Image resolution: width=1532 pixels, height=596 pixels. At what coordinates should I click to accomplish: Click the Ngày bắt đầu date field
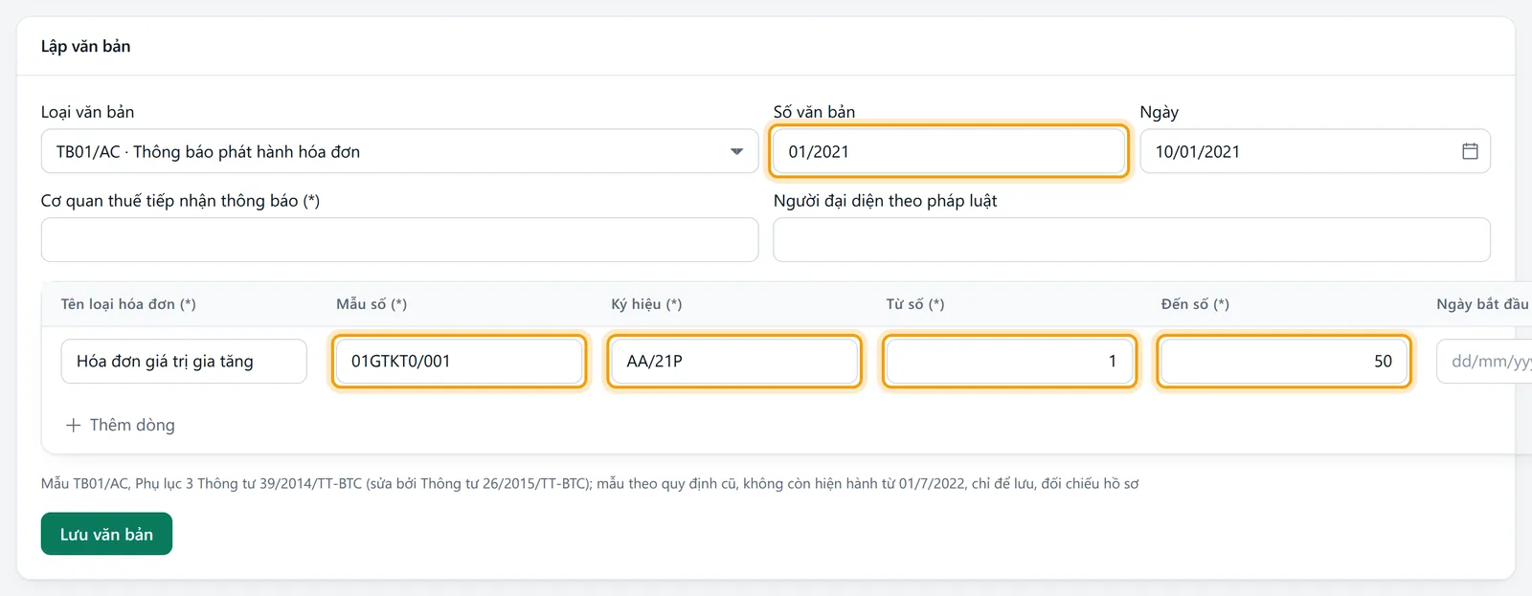[1484, 361]
